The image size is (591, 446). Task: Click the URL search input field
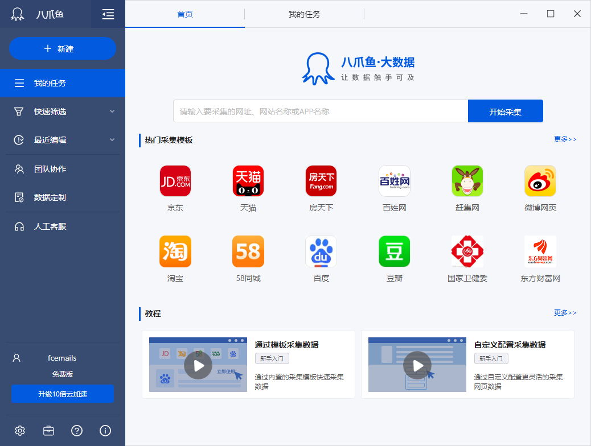coord(320,111)
